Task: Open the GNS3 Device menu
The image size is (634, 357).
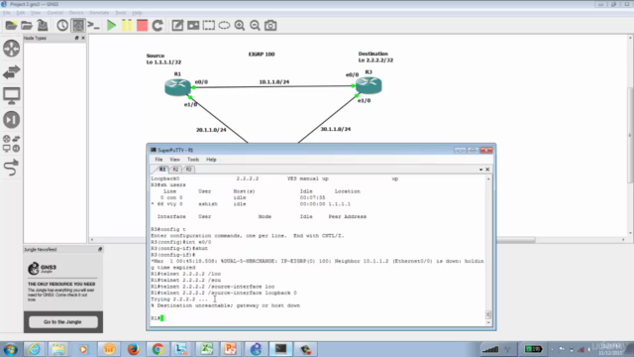Action: click(75, 13)
